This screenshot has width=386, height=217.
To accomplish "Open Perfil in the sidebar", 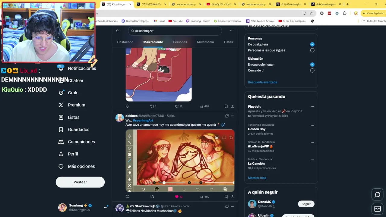I will (68, 154).
